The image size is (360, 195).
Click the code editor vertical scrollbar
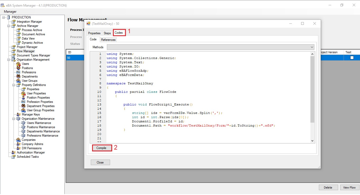click(312, 88)
